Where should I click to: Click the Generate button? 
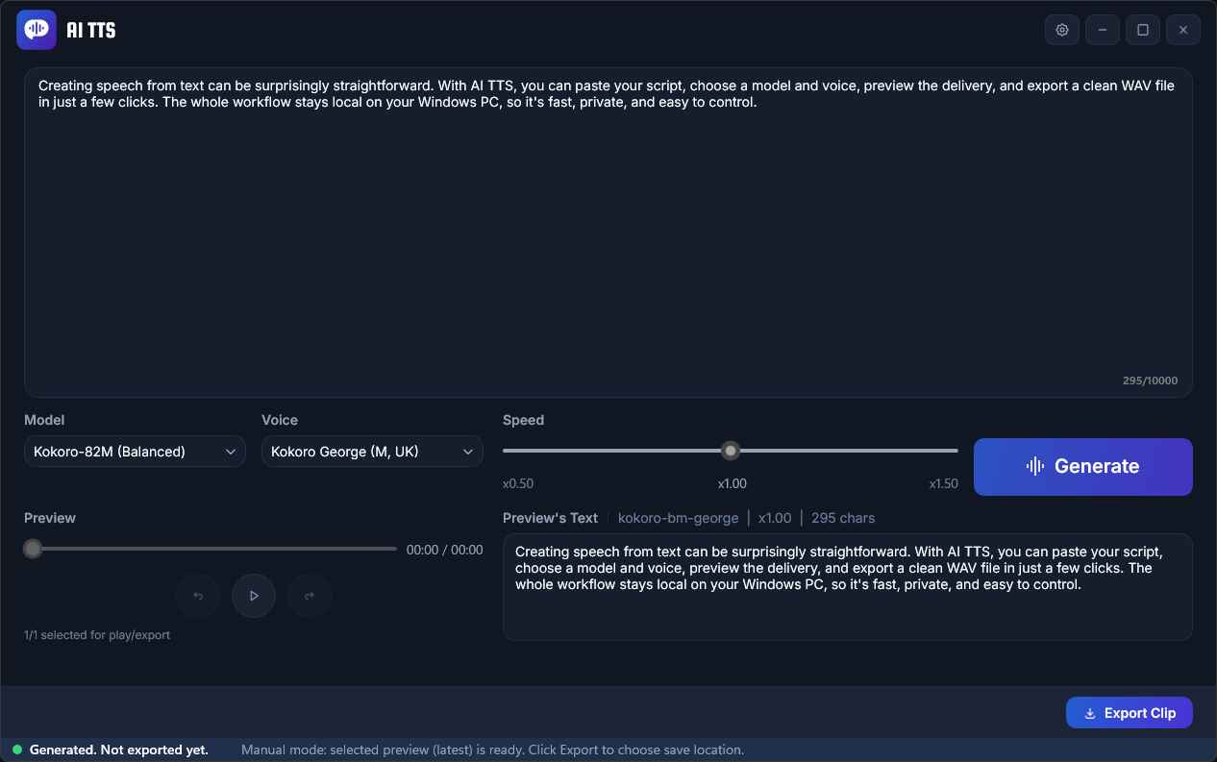tap(1082, 466)
